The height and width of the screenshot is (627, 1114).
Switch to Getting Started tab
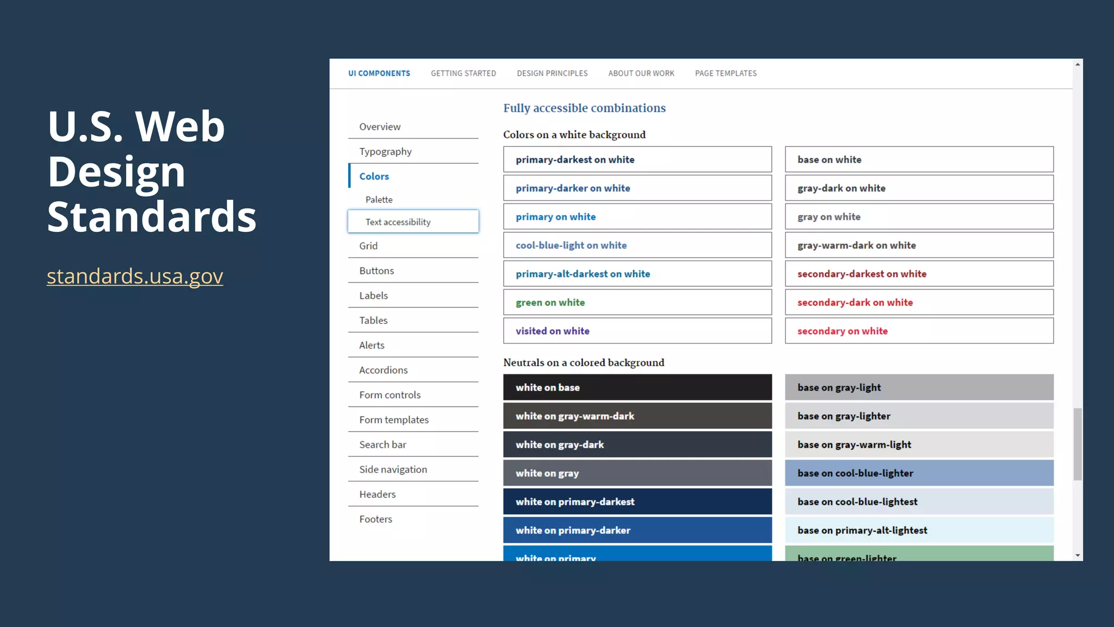463,73
